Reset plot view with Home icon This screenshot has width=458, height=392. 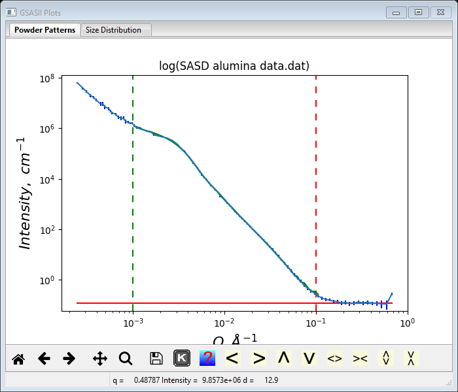(x=18, y=359)
